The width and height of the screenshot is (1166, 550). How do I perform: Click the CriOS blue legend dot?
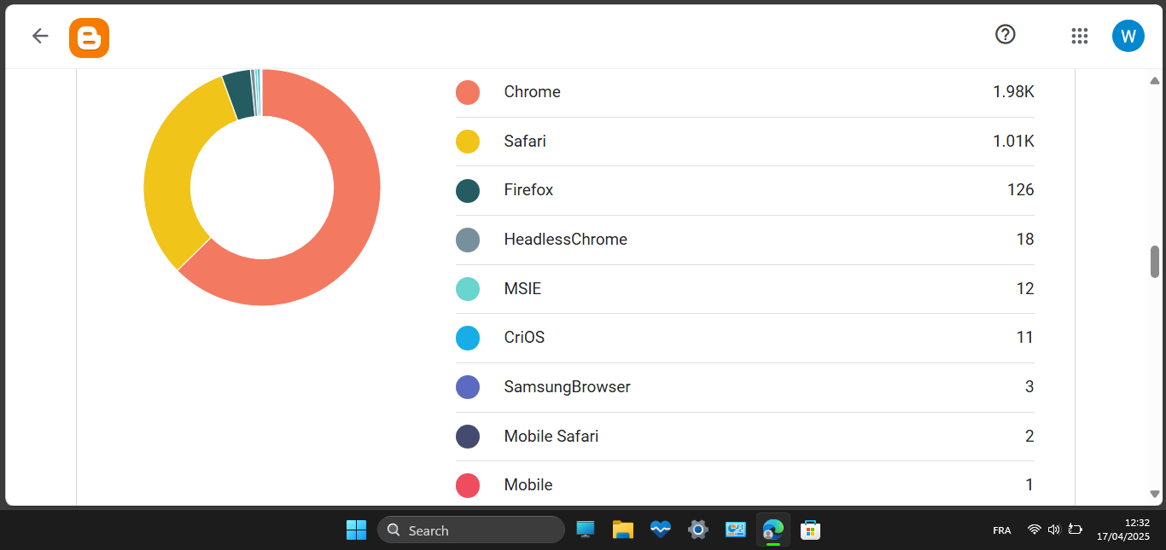(468, 338)
